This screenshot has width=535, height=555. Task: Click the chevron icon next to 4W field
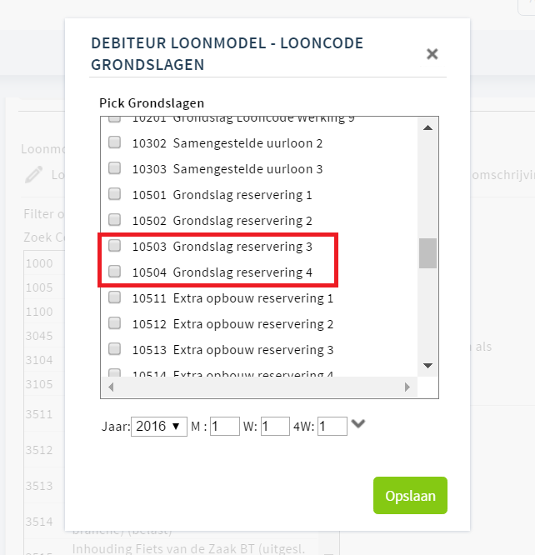click(358, 423)
